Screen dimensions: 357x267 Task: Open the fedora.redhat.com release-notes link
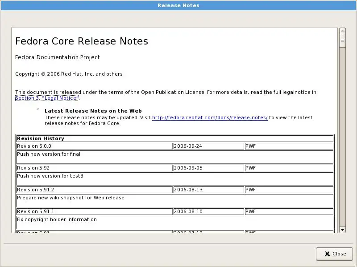pyautogui.click(x=210, y=117)
